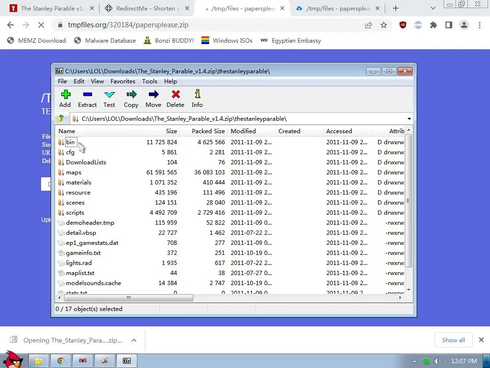This screenshot has height=368, width=490.
Task: Click the striped extension icon beside uBlock
Action: (x=418, y=25)
